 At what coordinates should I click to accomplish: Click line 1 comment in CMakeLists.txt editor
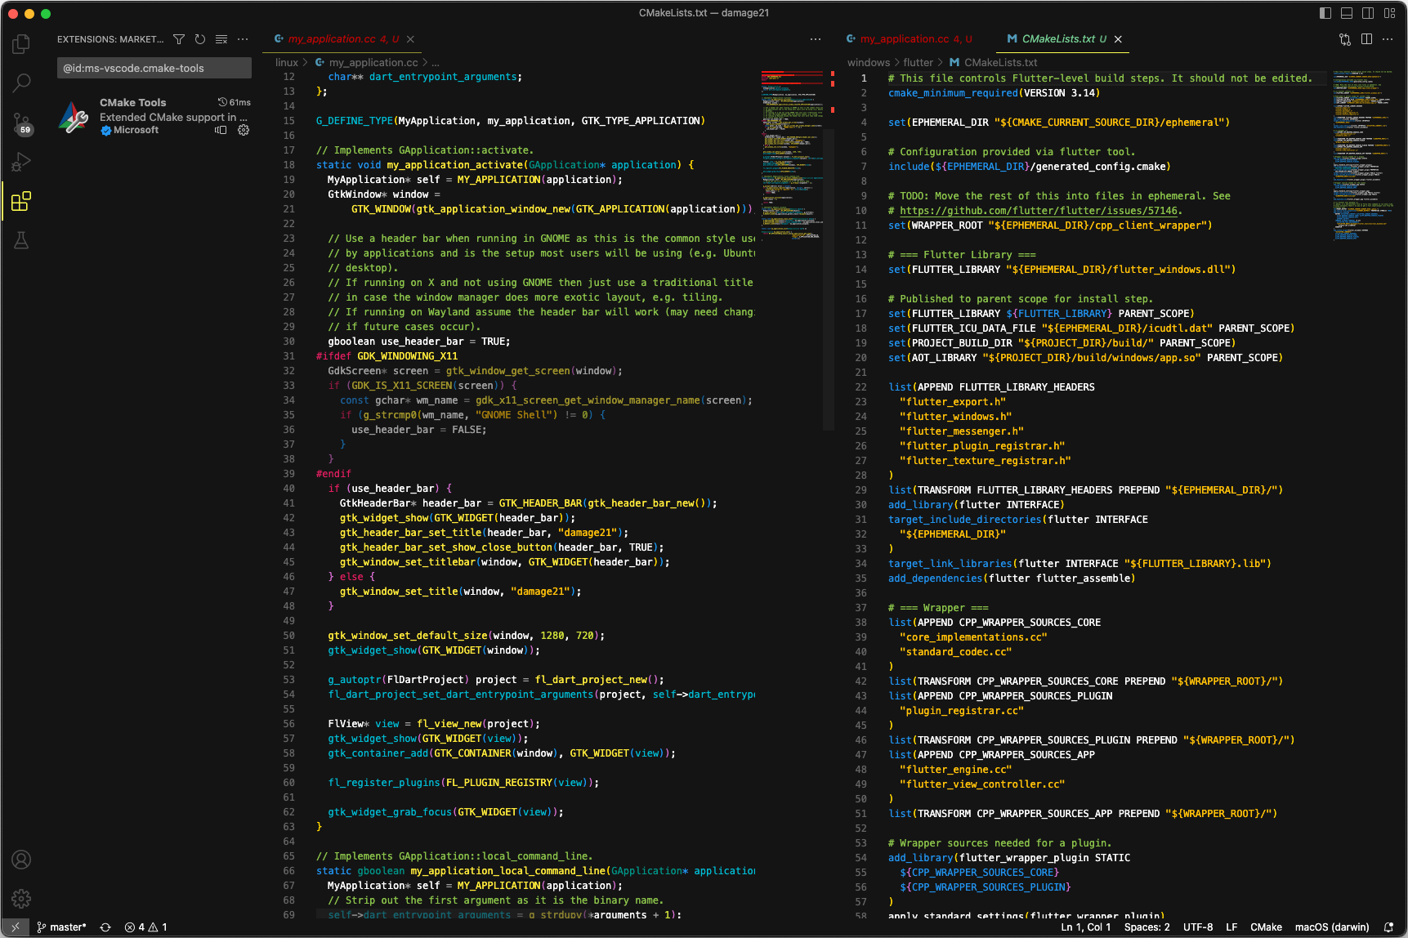click(x=1100, y=78)
